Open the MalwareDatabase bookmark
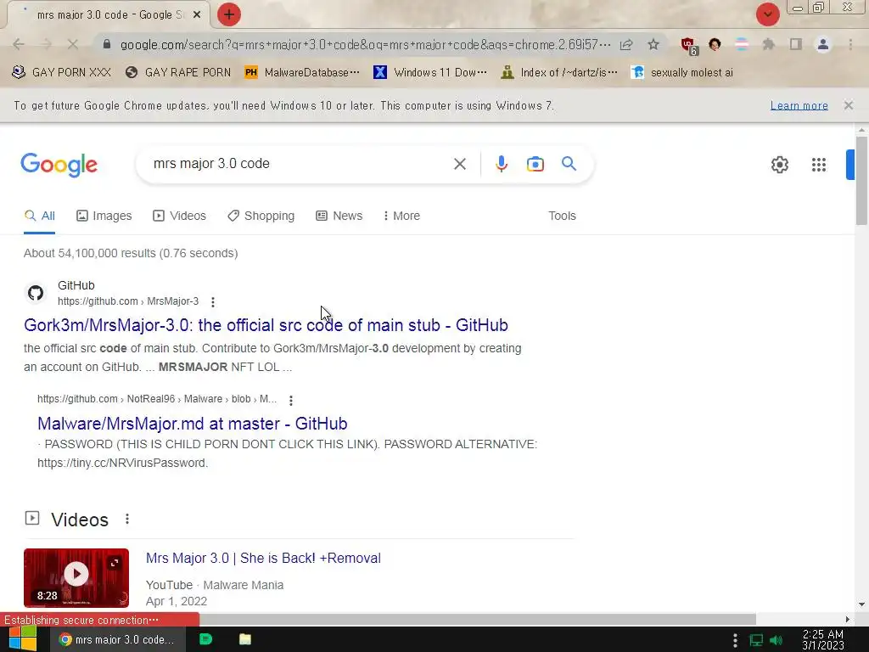 302,73
